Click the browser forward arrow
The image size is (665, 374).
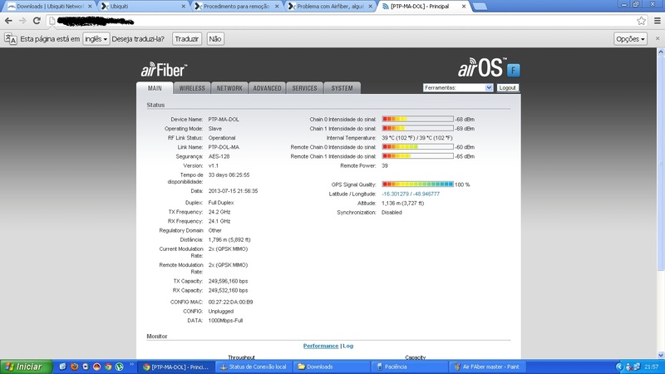coord(22,20)
